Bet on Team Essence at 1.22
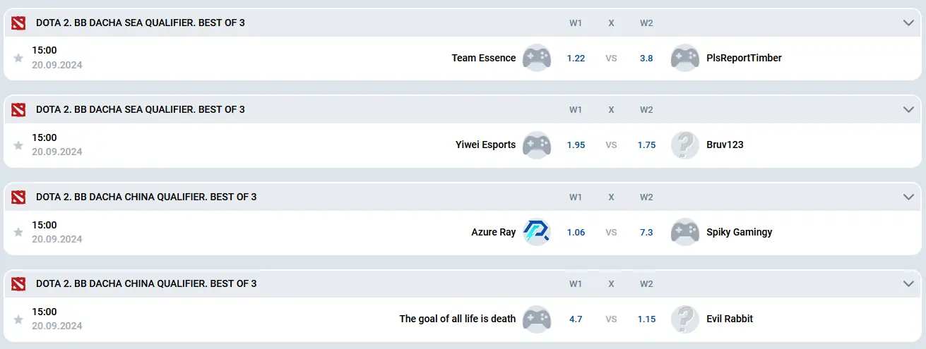 (576, 59)
